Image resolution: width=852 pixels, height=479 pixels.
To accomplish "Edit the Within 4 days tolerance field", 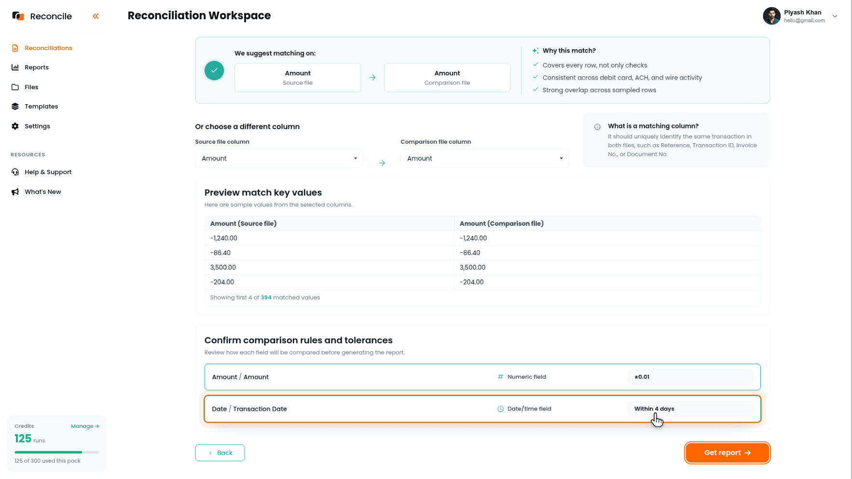I will (x=690, y=409).
